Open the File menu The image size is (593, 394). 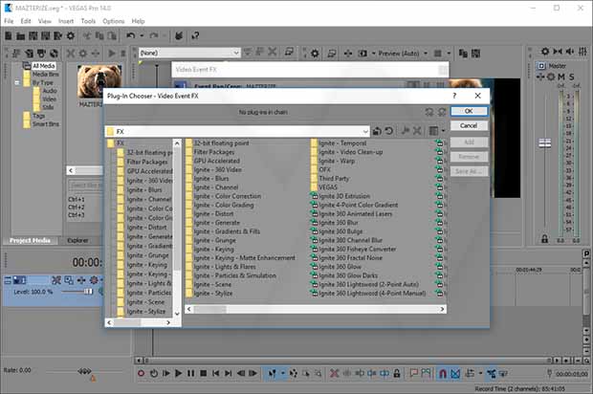(x=9, y=21)
